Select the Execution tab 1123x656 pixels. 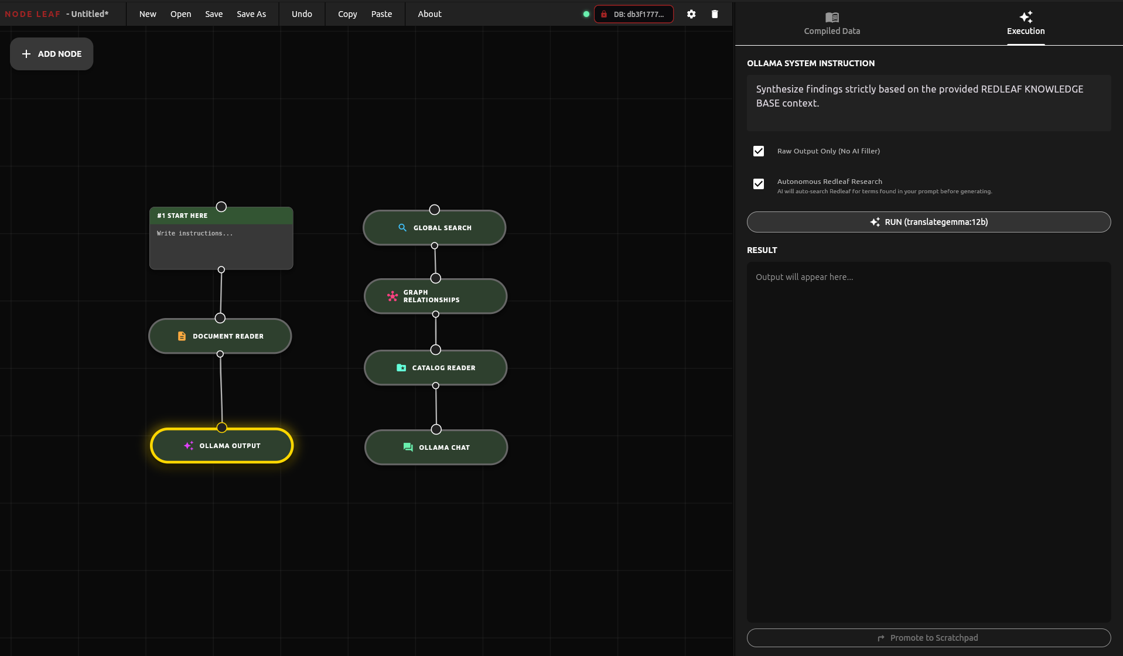click(1025, 23)
